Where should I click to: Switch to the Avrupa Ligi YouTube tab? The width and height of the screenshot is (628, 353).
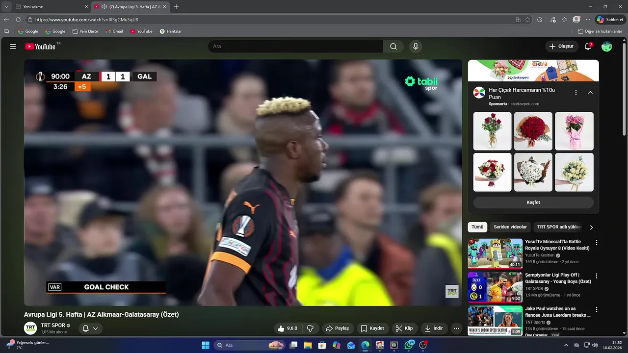[131, 6]
